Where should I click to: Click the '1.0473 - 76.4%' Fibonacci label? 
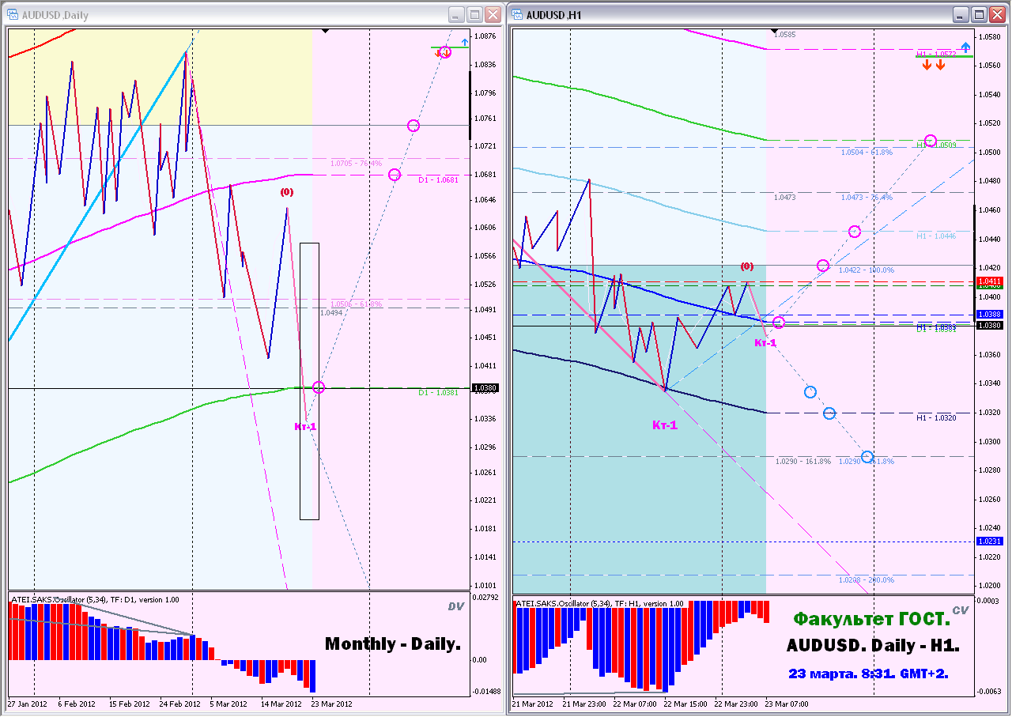coord(867,197)
